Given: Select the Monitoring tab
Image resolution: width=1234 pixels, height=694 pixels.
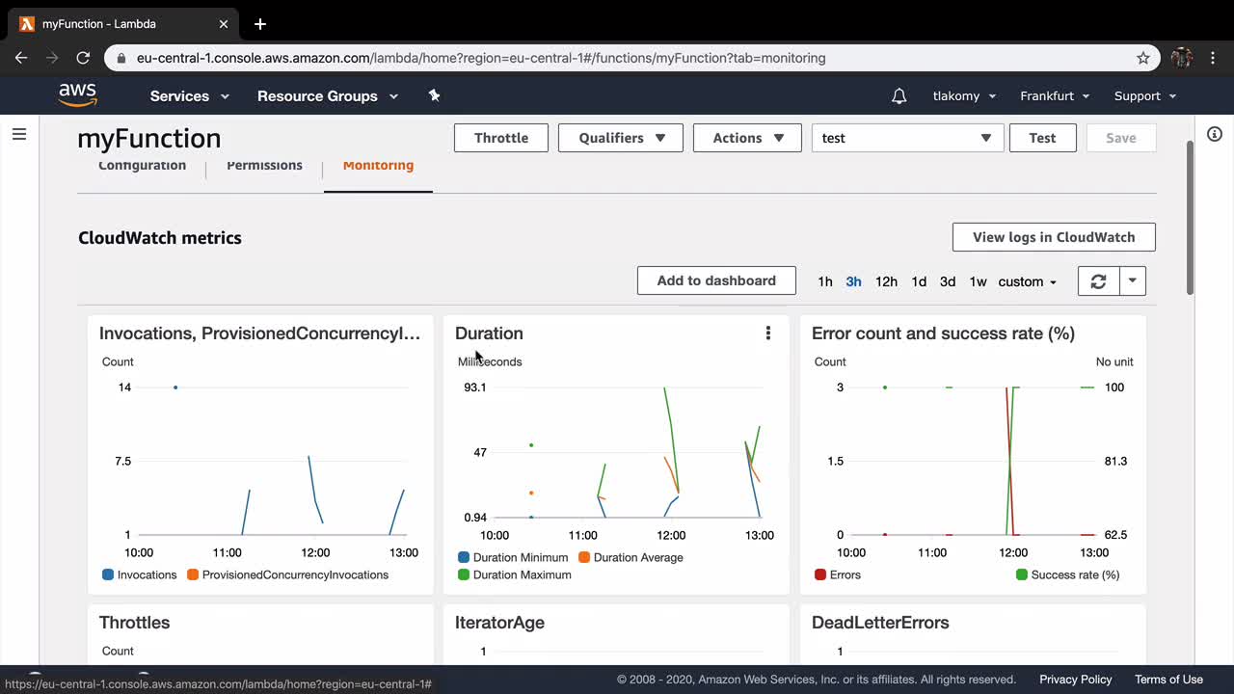Looking at the screenshot, I should coord(378,165).
